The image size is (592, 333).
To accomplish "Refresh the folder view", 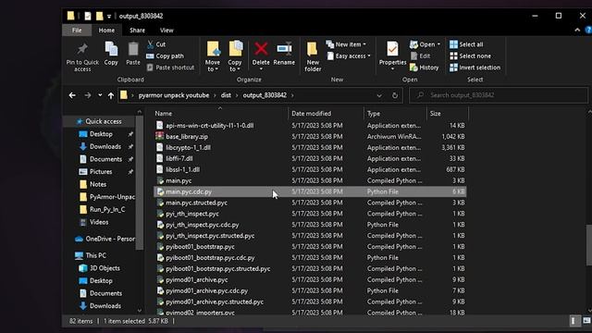I will pyautogui.click(x=395, y=95).
